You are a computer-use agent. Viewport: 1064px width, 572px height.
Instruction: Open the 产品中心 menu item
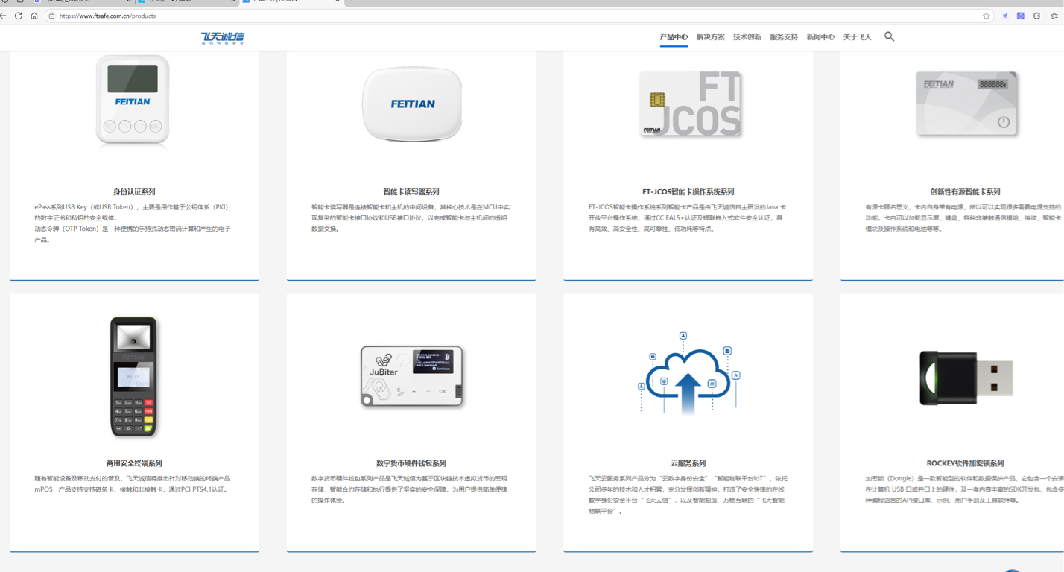pyautogui.click(x=674, y=37)
